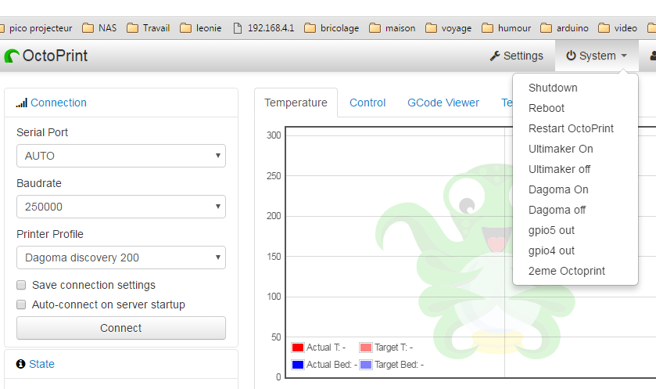Image resolution: width=656 pixels, height=389 pixels.
Task: Click the OctoPrint green tentacle logo icon
Action: click(x=12, y=56)
